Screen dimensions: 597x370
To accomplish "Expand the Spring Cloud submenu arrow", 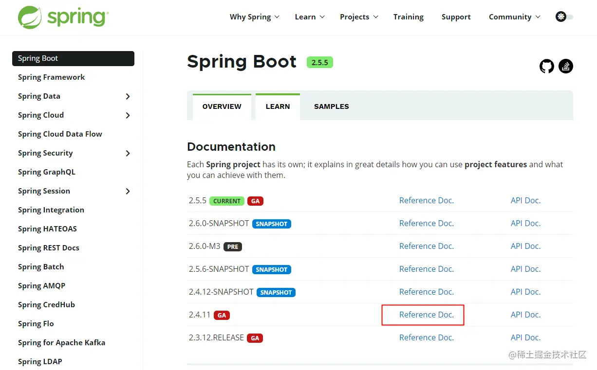I will 128,115.
